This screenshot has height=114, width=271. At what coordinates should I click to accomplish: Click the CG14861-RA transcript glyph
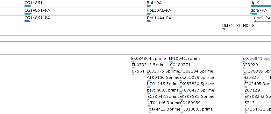pos(28,14)
